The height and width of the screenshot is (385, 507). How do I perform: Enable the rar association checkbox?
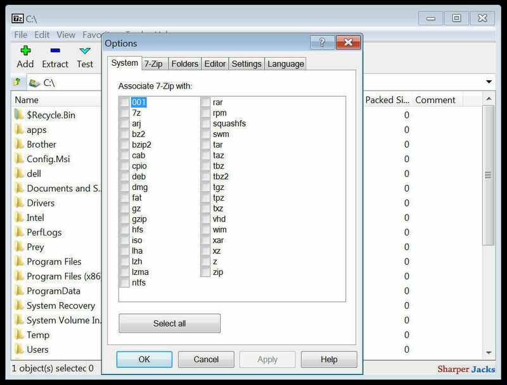coord(205,102)
